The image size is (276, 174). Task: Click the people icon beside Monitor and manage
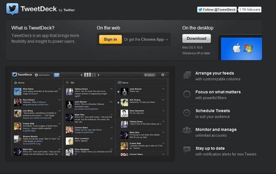click(187, 130)
